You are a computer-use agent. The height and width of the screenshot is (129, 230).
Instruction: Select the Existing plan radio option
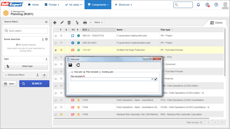coord(100,72)
